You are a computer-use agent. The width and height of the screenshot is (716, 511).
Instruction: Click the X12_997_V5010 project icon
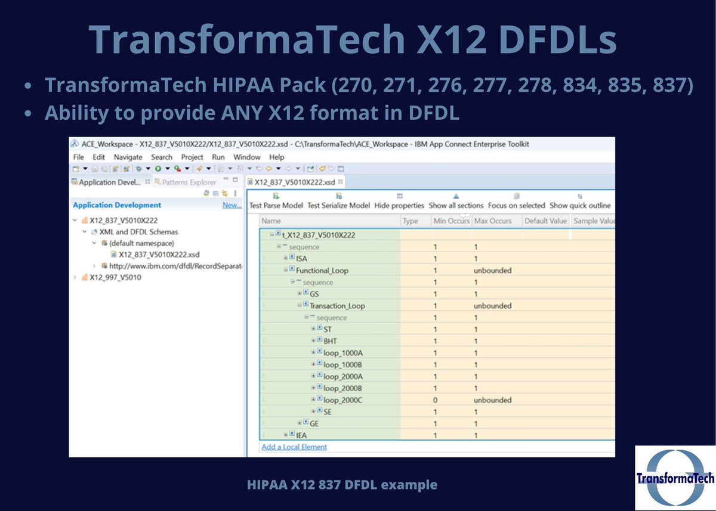[x=84, y=277]
